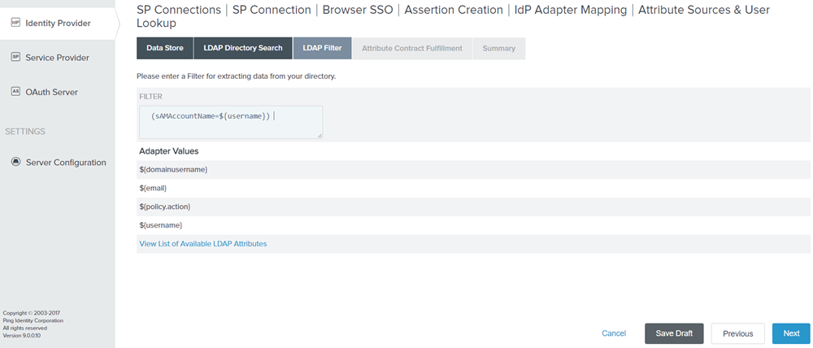This screenshot has width=813, height=348.
Task: Switch to the Data Store tab
Action: click(165, 49)
